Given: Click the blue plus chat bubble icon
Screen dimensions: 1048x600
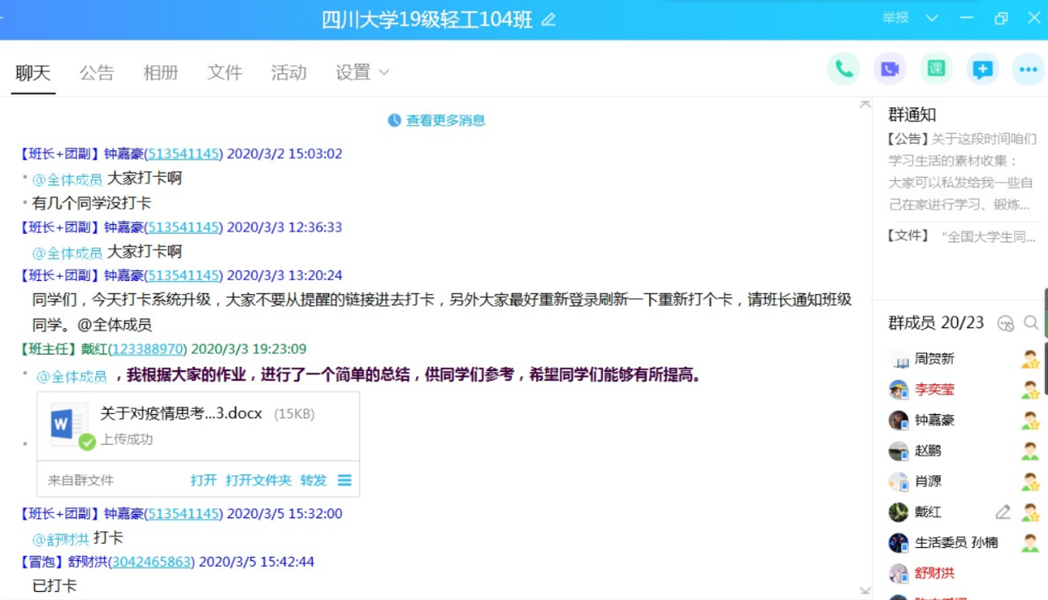Looking at the screenshot, I should point(983,69).
